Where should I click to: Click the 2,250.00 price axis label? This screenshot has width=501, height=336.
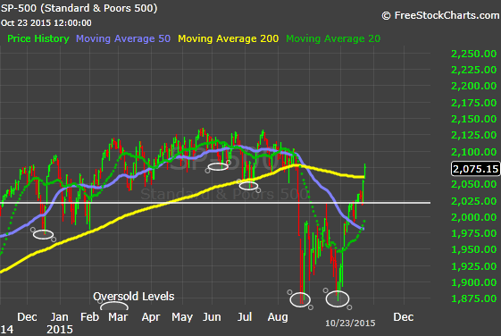coord(473,54)
